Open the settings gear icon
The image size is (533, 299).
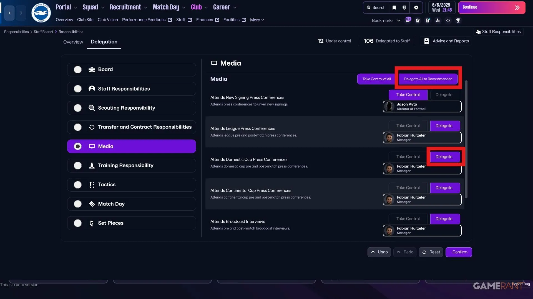point(416,7)
